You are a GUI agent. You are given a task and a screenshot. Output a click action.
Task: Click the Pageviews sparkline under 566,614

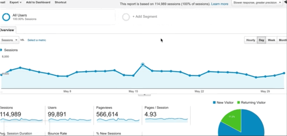pos(117,120)
